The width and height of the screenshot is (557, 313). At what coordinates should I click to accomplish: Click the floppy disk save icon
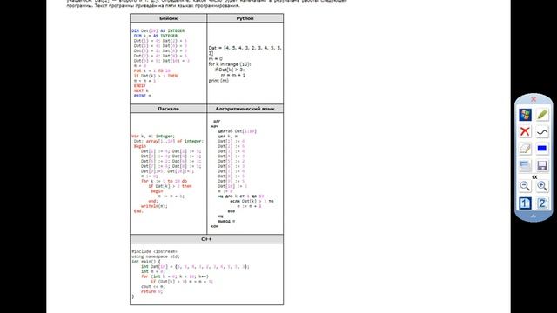(542, 166)
